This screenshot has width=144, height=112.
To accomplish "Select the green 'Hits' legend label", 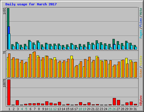I will [x=141, y=11].
